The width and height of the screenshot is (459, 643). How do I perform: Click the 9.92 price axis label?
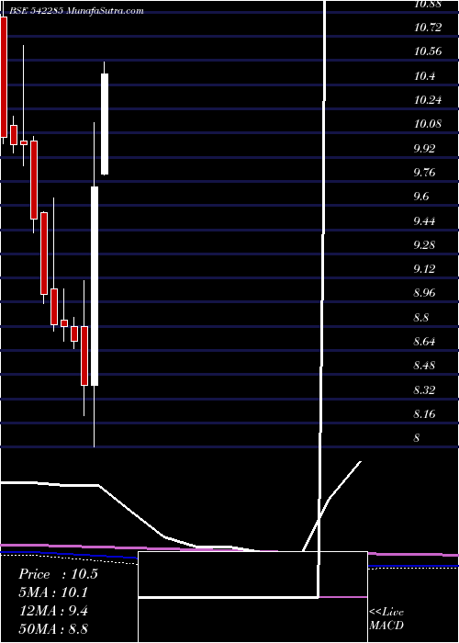pyautogui.click(x=424, y=149)
